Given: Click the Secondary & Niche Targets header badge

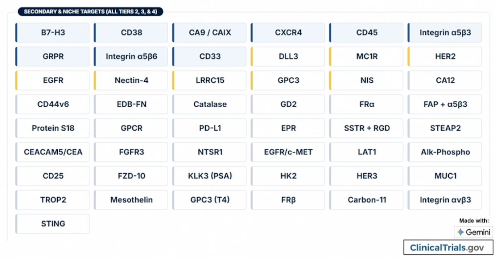Looking at the screenshot, I should pos(90,12).
